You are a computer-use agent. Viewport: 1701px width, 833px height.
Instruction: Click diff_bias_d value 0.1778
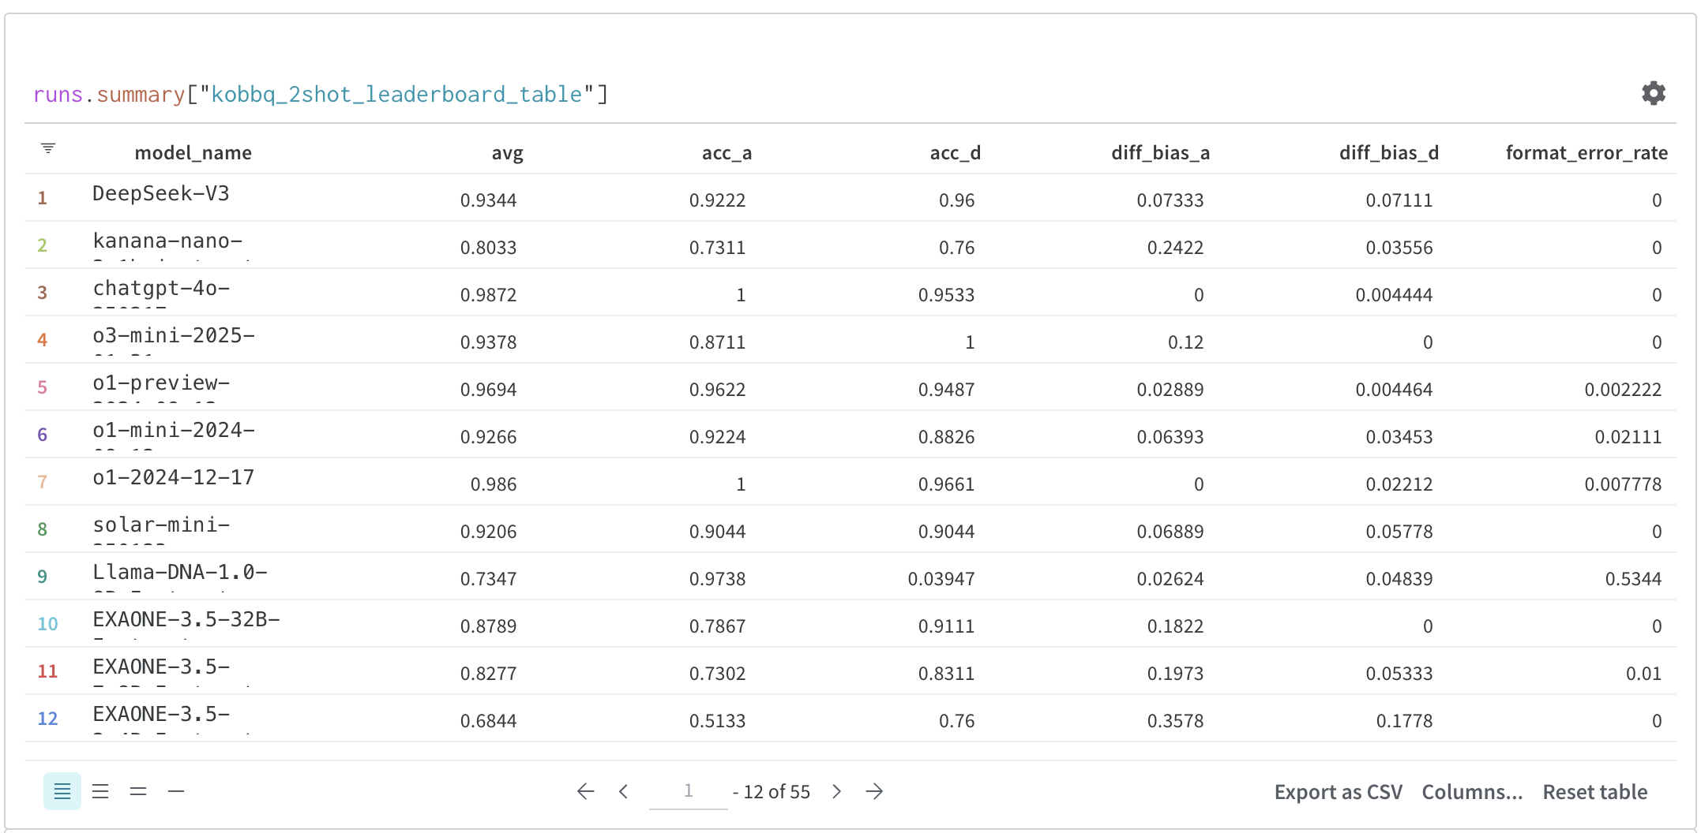[1404, 721]
